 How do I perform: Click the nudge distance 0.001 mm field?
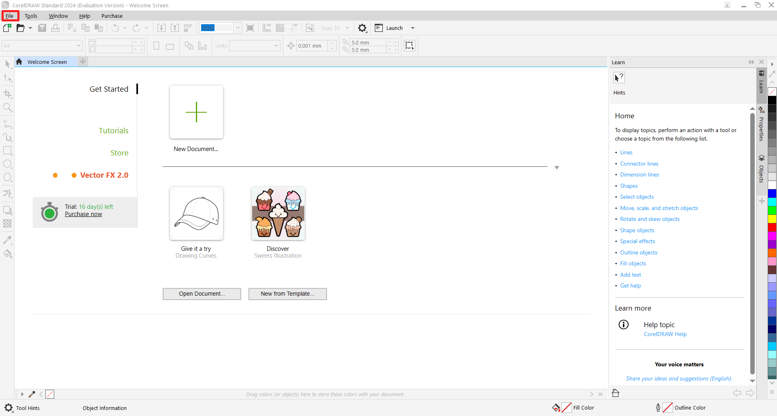click(x=312, y=46)
